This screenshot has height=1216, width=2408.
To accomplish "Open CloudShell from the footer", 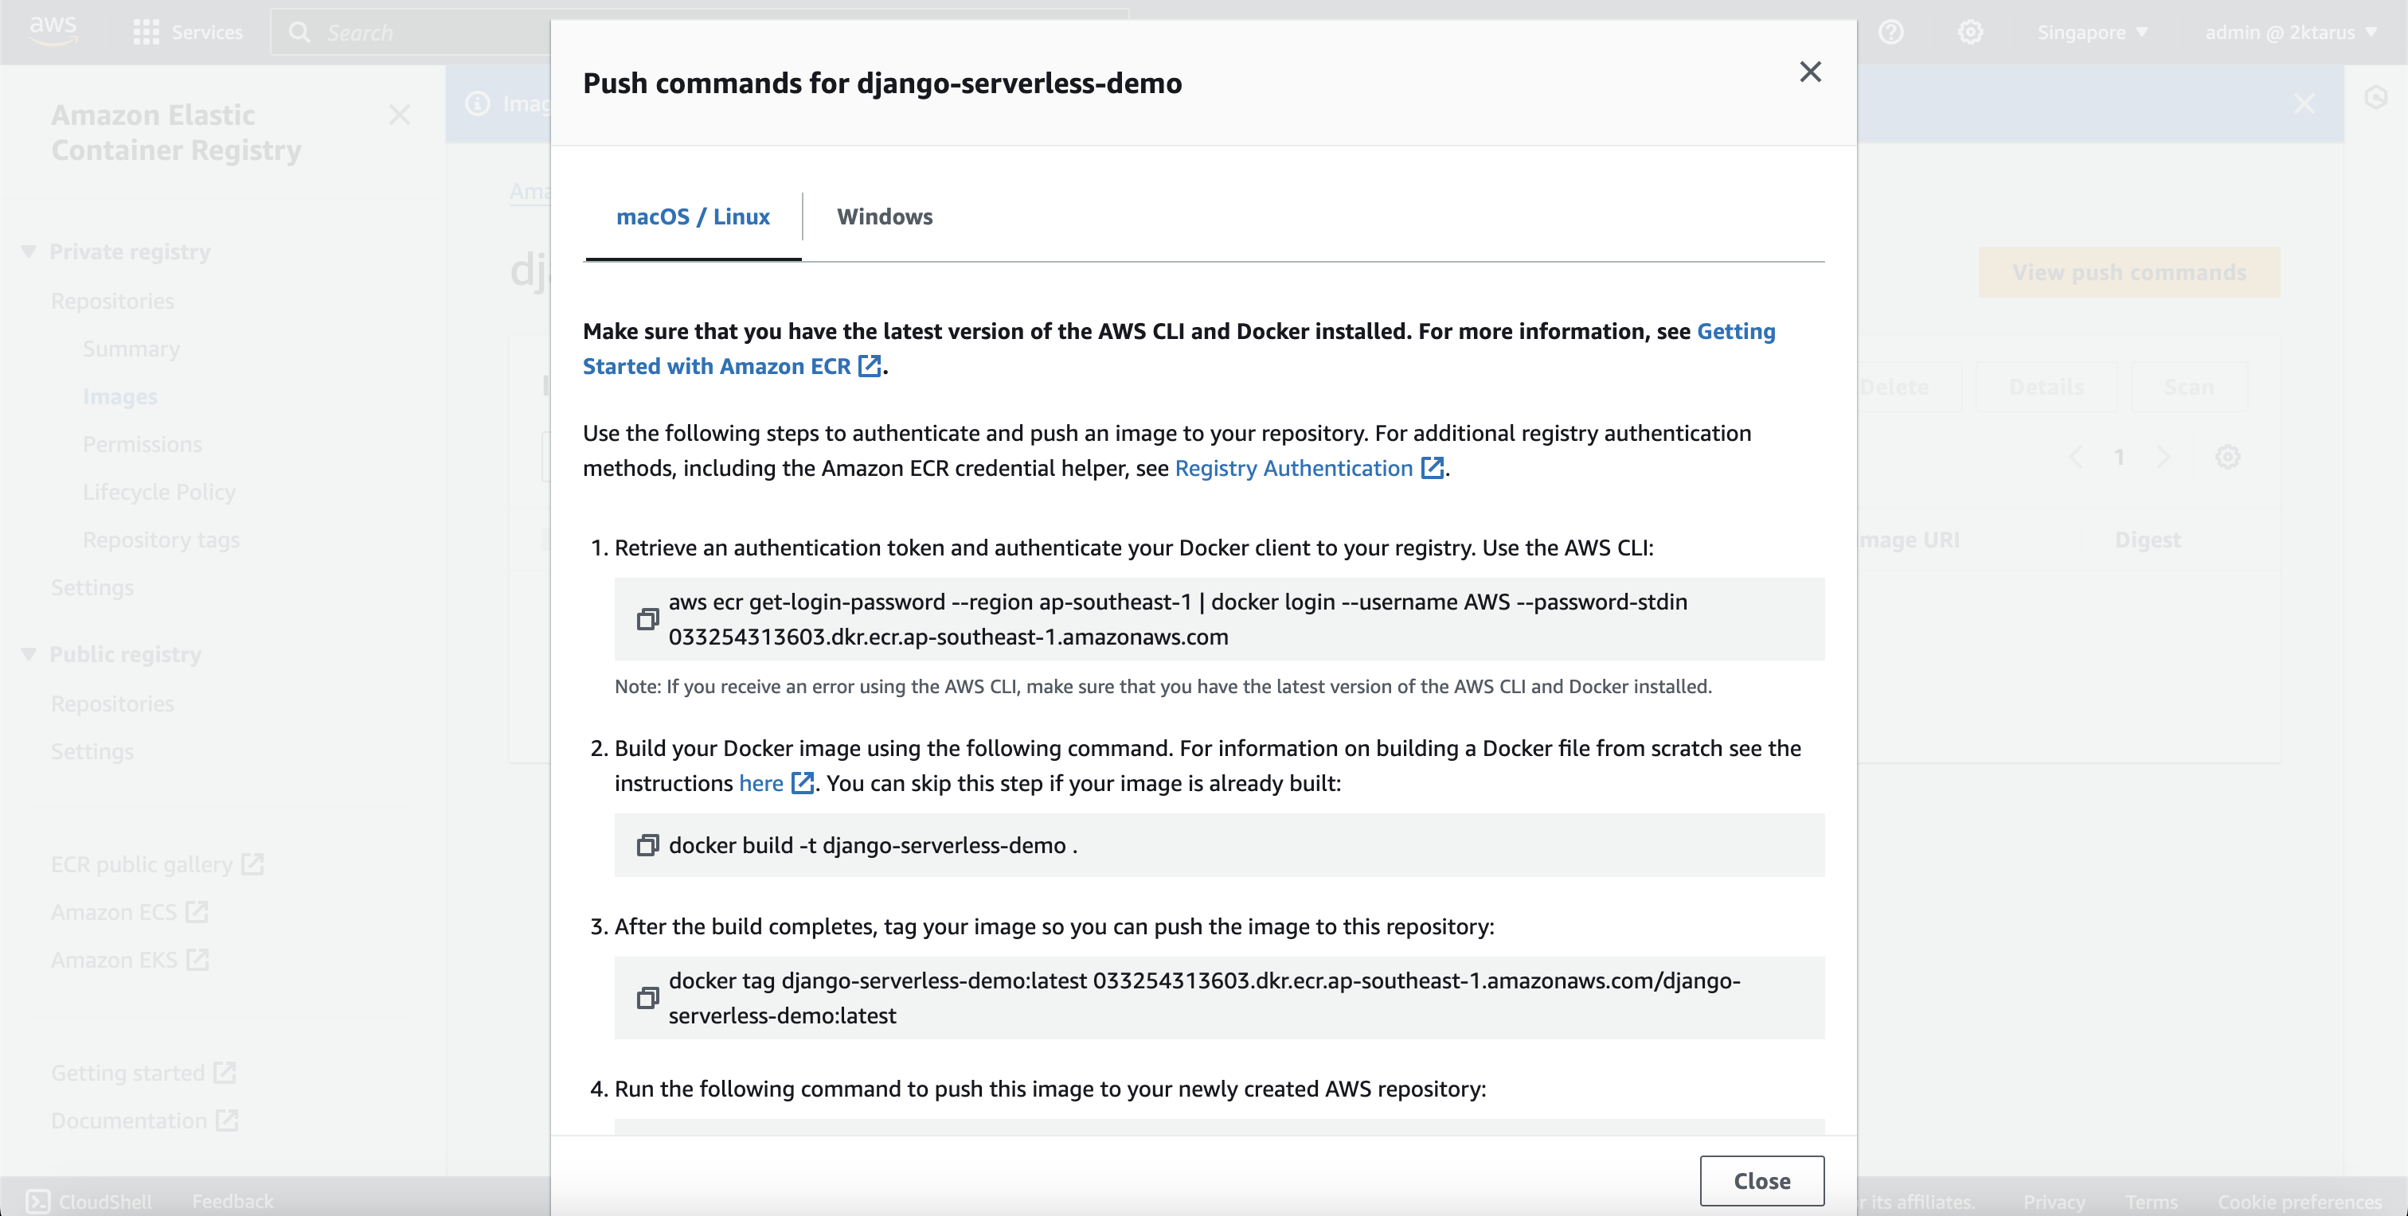I will coord(89,1201).
